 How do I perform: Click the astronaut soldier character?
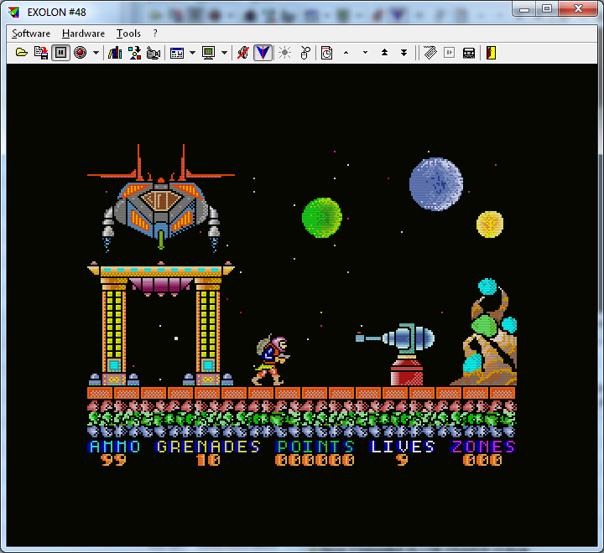pos(271,359)
